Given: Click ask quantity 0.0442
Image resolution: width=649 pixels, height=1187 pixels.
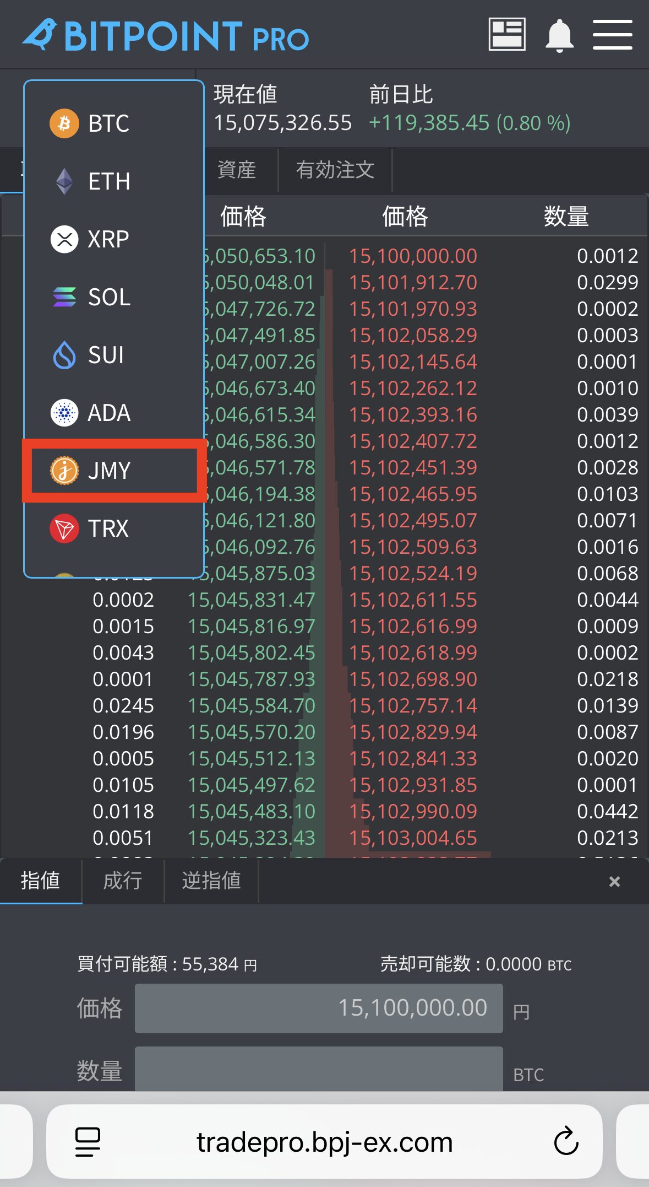Looking at the screenshot, I should coord(608,811).
